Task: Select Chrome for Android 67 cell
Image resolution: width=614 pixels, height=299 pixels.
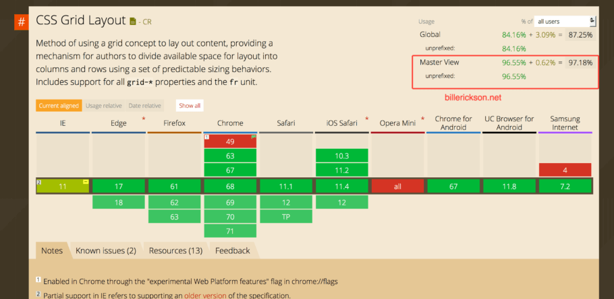Action: [453, 187]
